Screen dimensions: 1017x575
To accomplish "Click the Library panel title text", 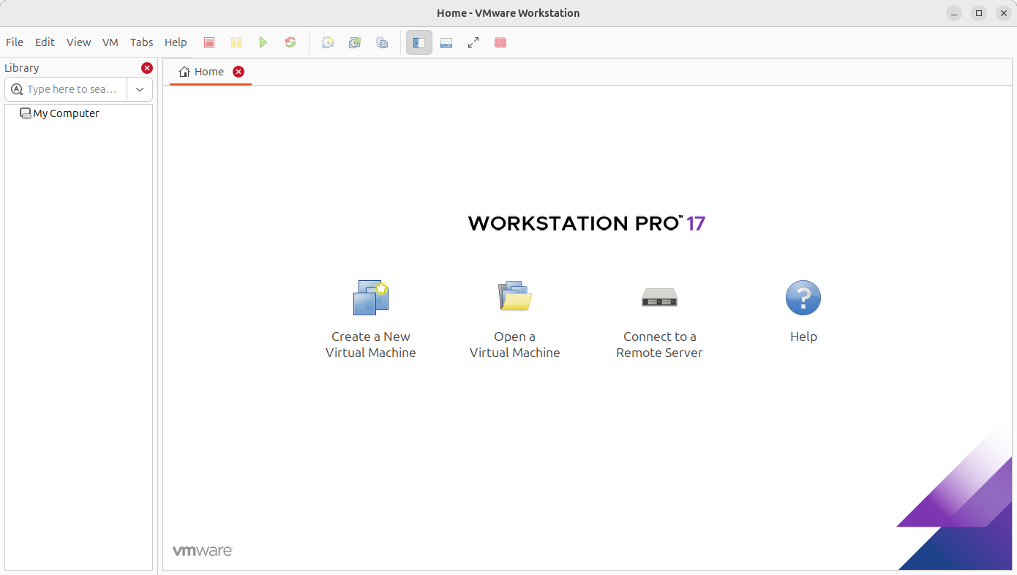I will 22,68.
